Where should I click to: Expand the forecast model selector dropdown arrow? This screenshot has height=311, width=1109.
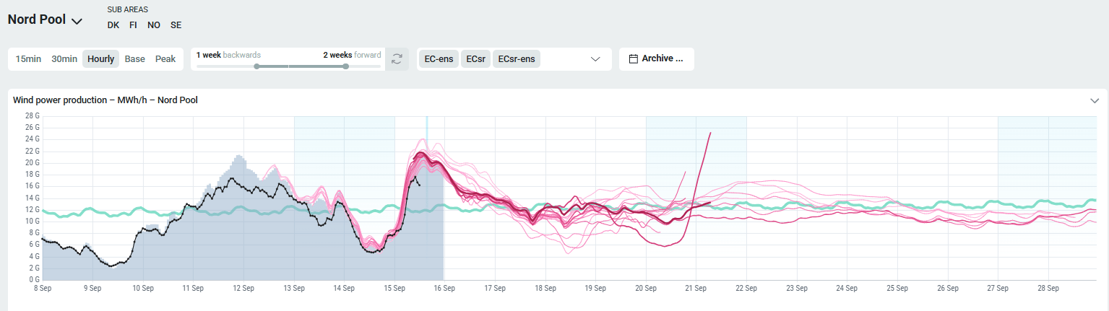[x=596, y=59]
